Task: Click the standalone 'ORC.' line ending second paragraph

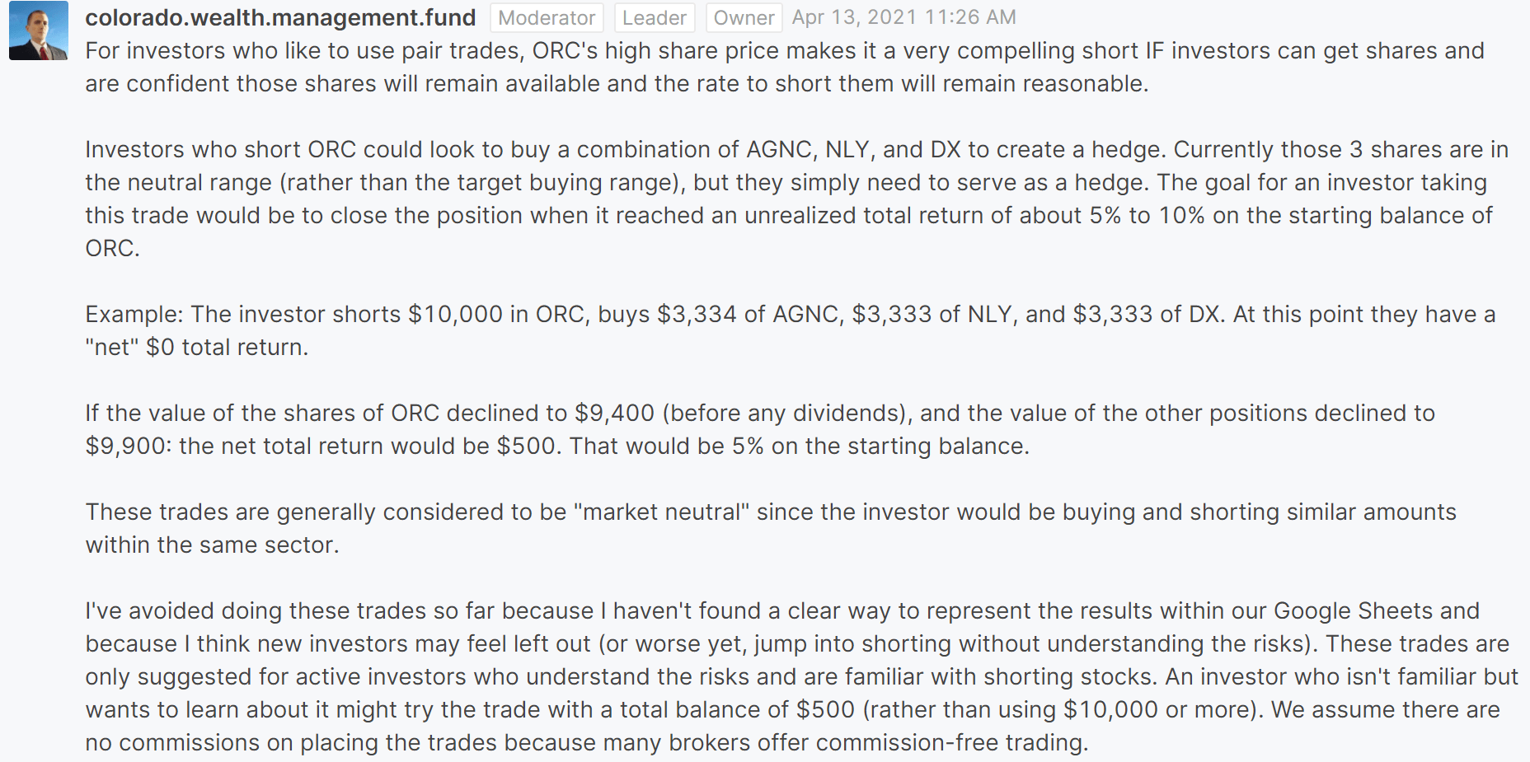Action: pyautogui.click(x=112, y=248)
